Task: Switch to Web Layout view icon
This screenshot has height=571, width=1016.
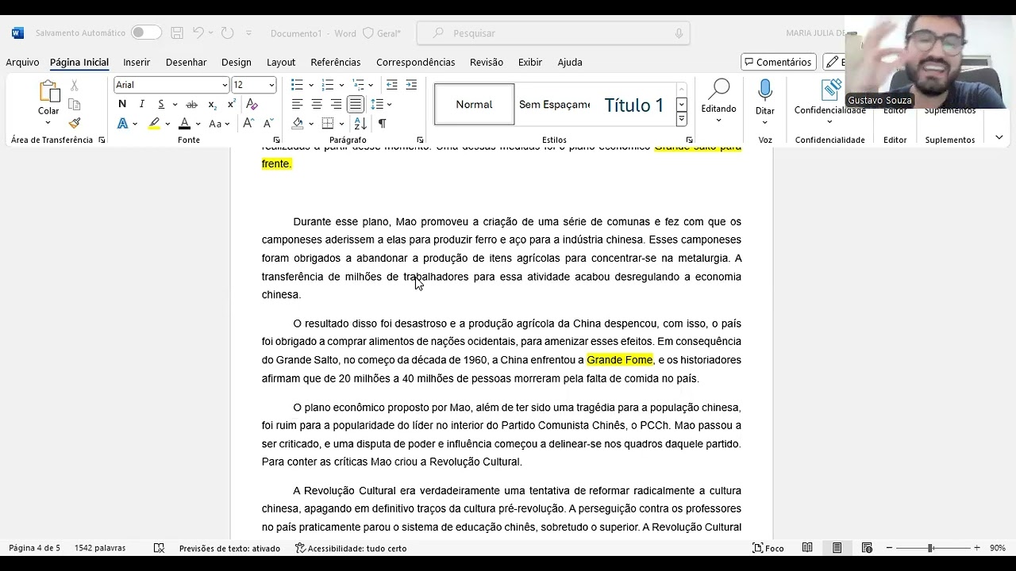Action: pos(867,548)
